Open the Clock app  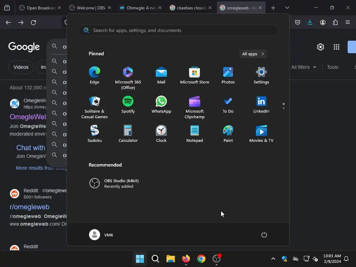(x=161, y=134)
